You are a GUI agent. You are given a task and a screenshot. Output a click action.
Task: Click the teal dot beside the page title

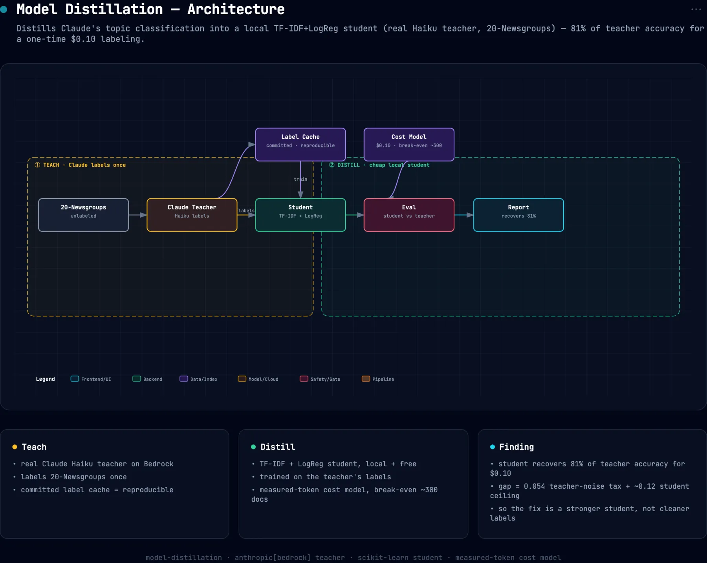coord(4,9)
